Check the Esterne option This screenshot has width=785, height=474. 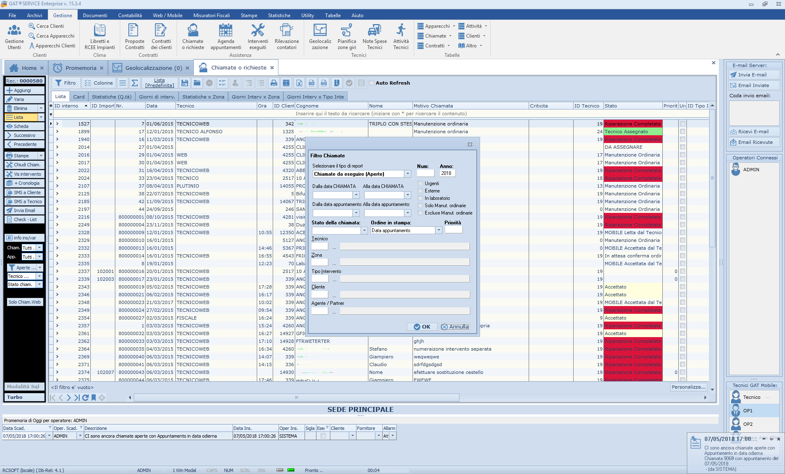(420, 191)
